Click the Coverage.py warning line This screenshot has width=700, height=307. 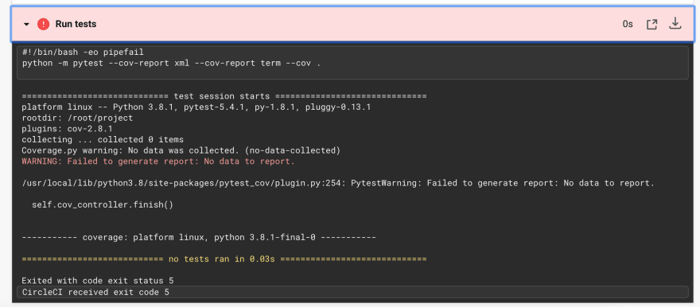(x=181, y=150)
